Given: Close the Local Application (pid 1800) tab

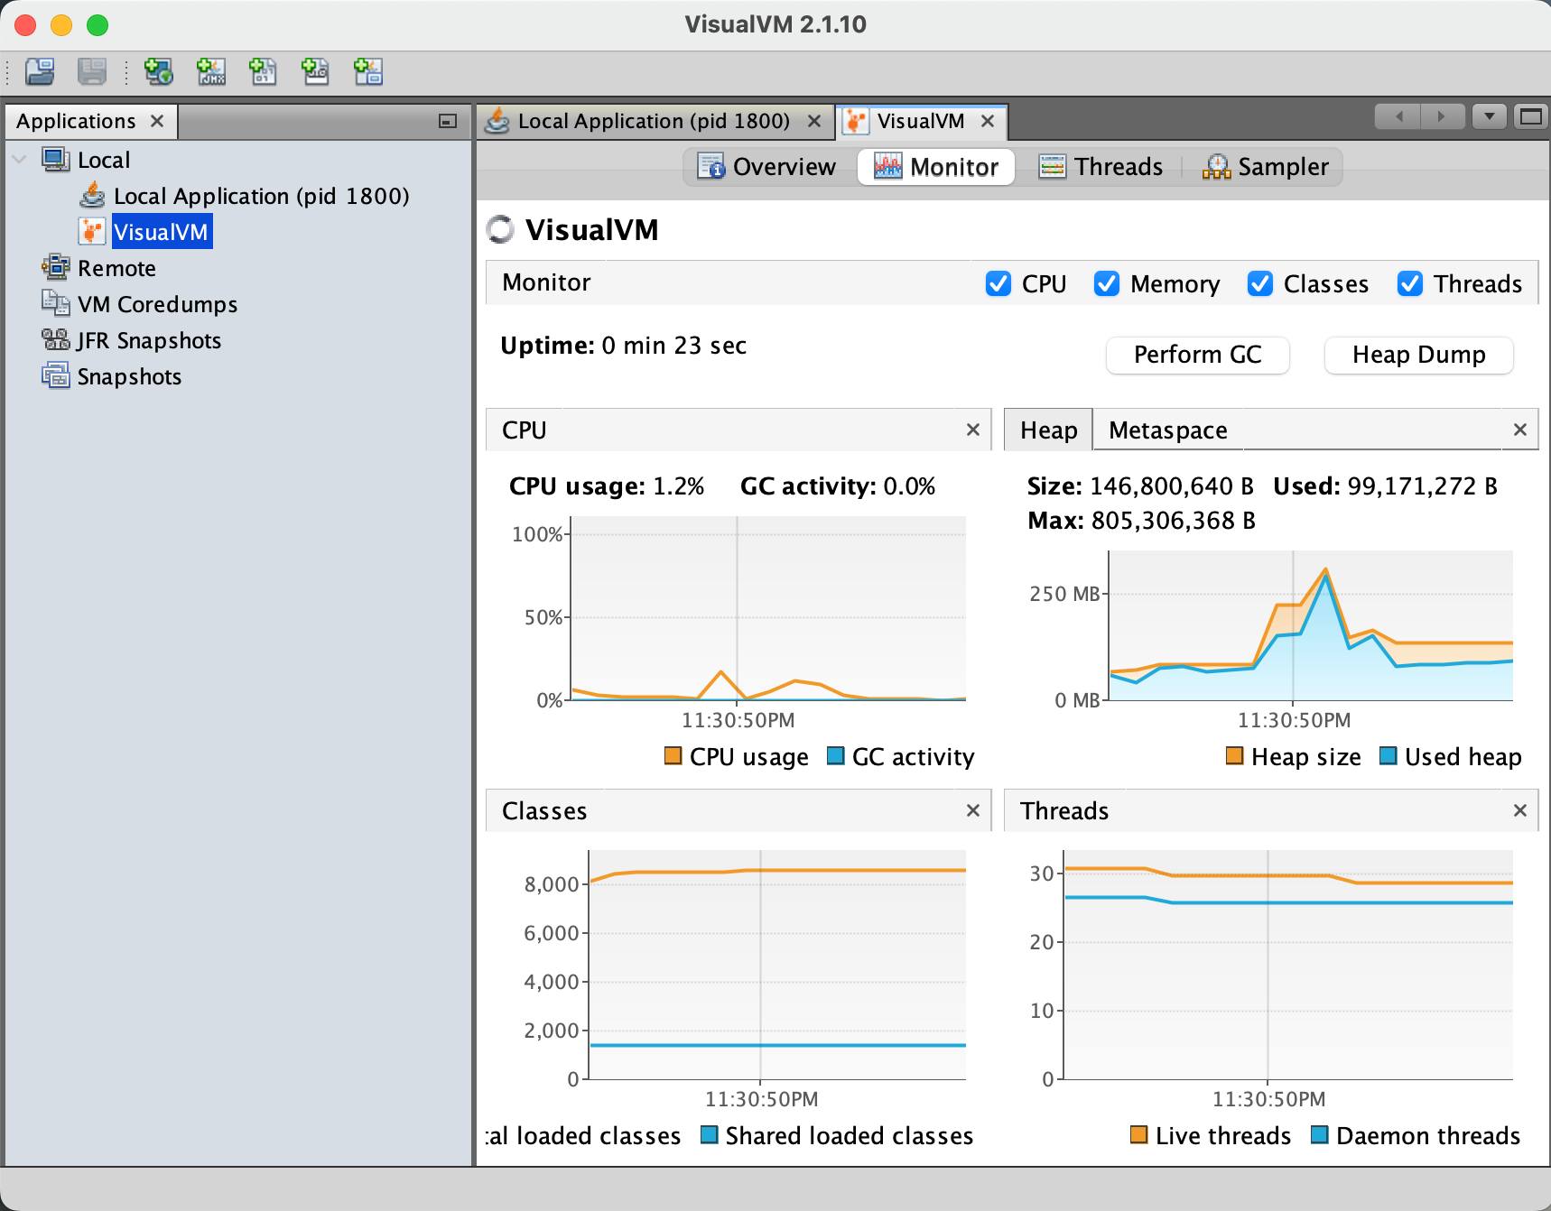Looking at the screenshot, I should (814, 121).
